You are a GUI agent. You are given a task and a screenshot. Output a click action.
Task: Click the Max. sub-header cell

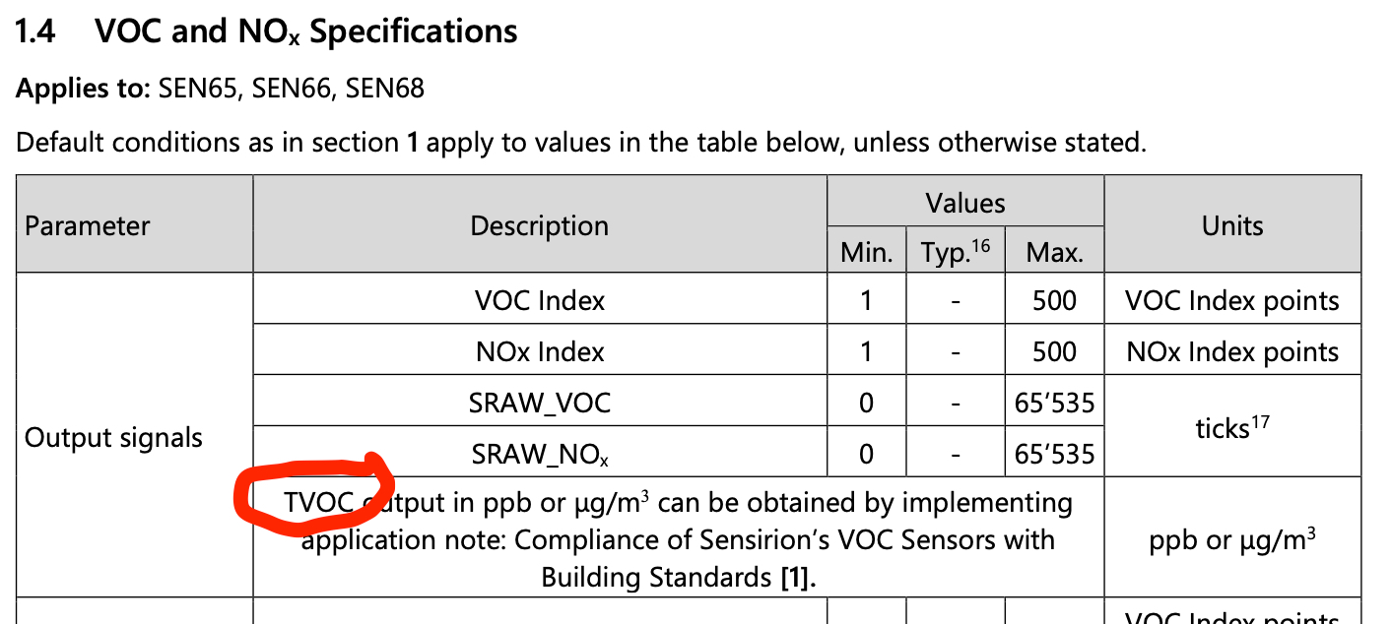(x=1054, y=253)
